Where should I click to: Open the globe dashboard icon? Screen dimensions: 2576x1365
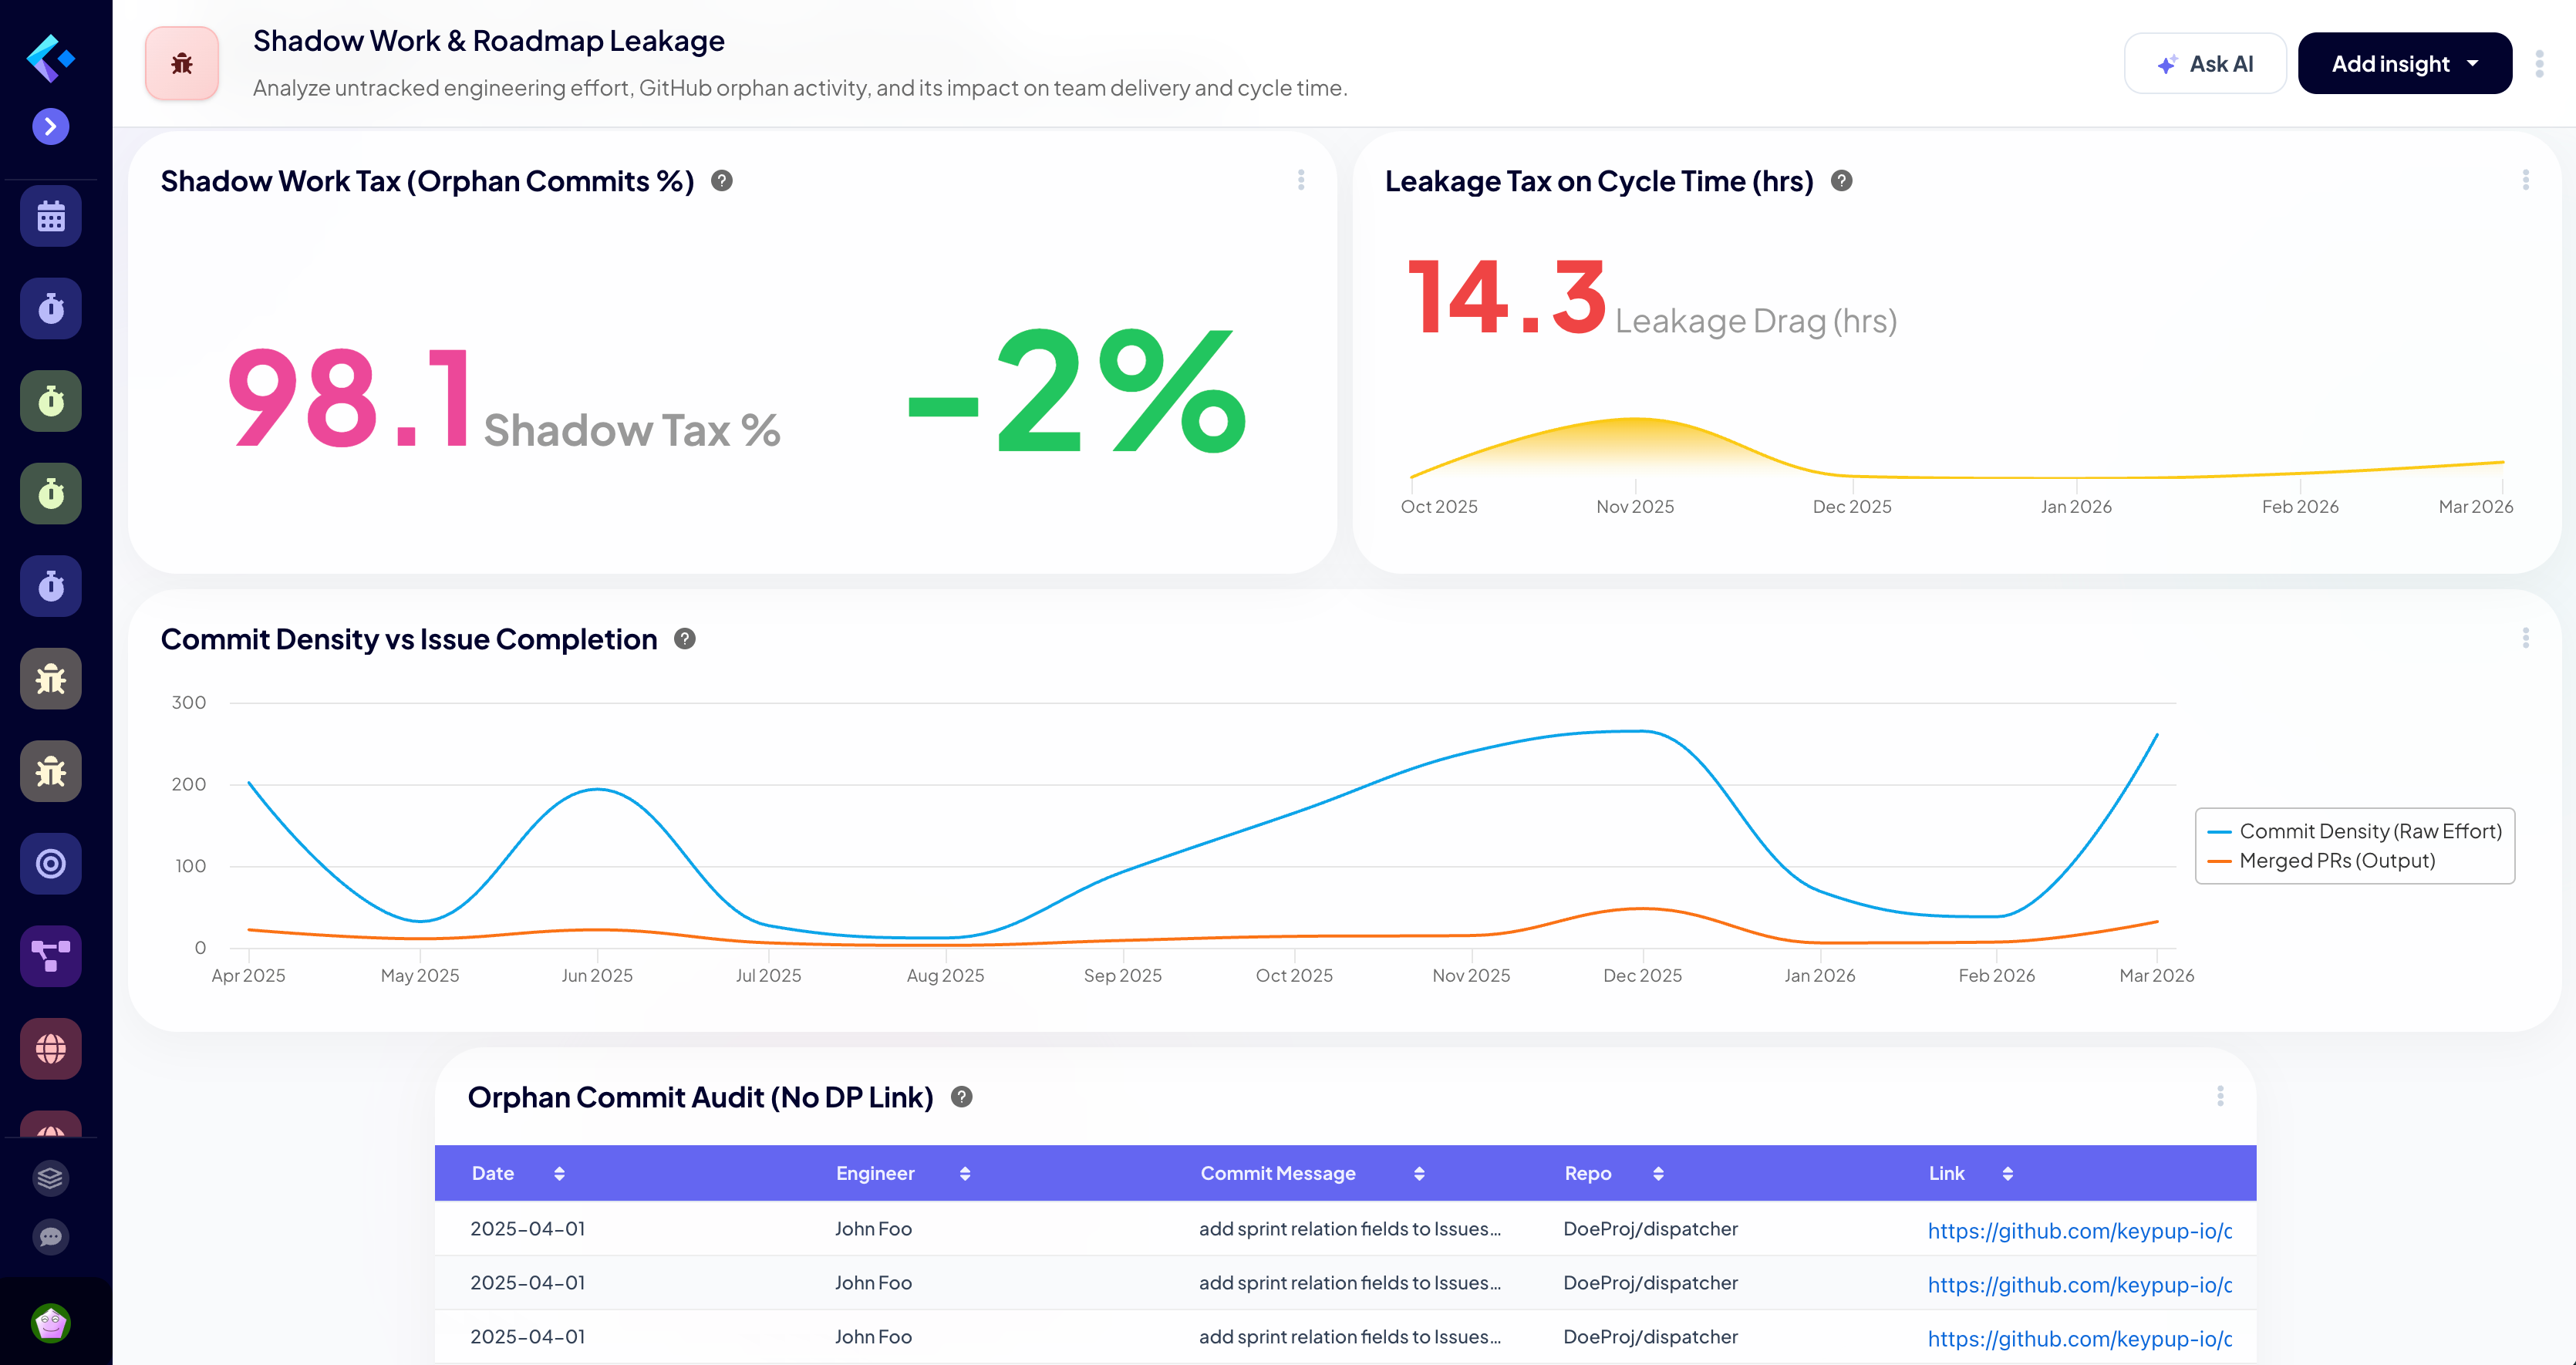click(x=49, y=1048)
